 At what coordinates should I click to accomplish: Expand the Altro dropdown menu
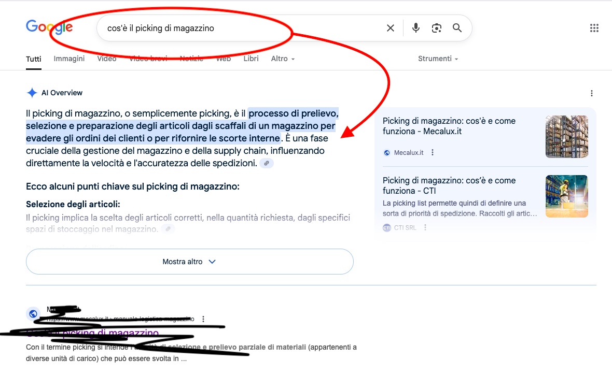tap(283, 59)
